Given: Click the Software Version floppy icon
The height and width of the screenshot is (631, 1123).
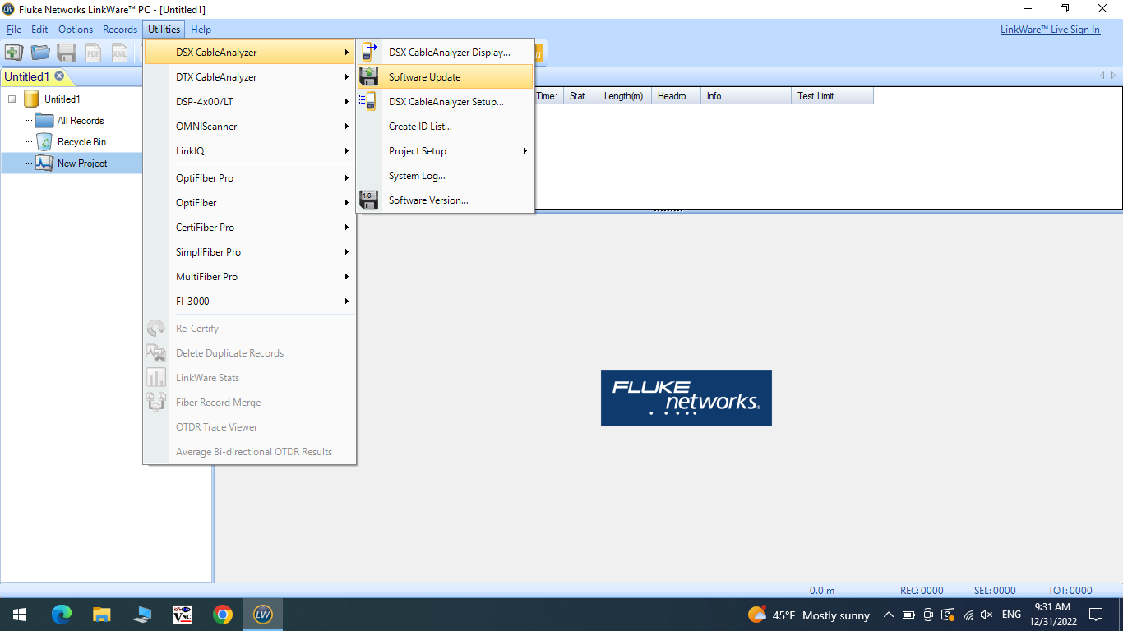Looking at the screenshot, I should 369,200.
